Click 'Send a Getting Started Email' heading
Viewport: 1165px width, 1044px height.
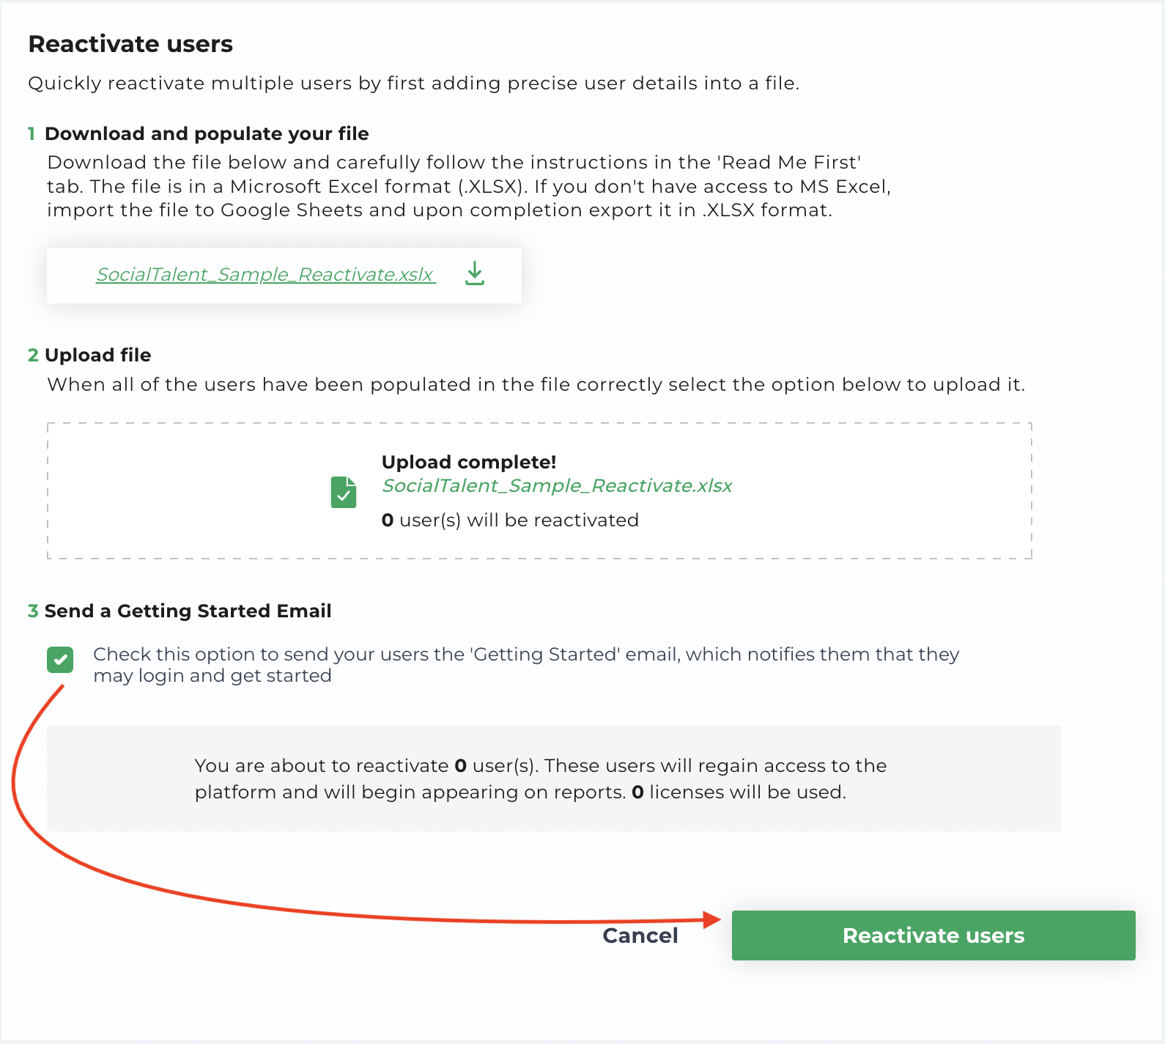pos(188,611)
